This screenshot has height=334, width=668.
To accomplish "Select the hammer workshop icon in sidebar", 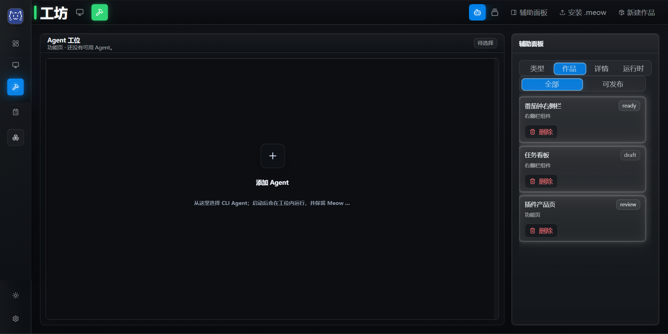I will pos(16,87).
